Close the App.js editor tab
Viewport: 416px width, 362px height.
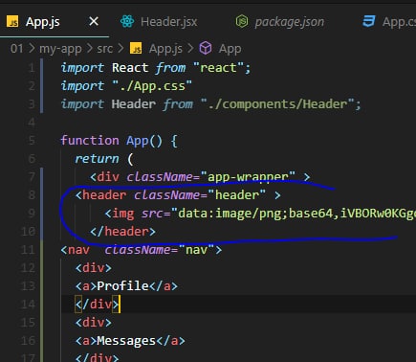pos(94,22)
